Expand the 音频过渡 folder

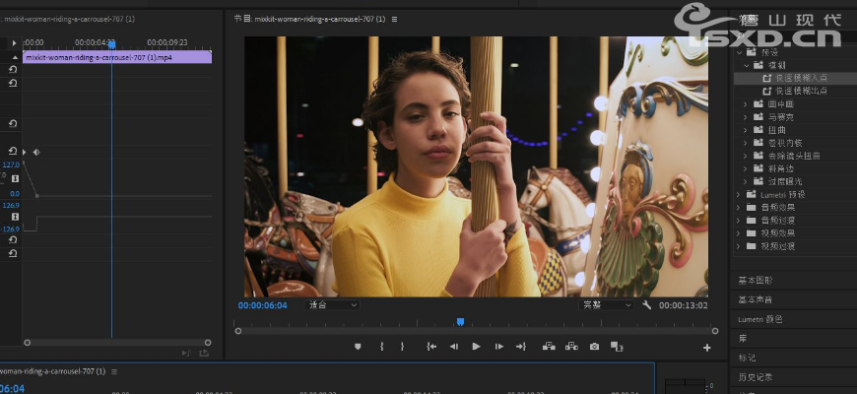click(738, 221)
